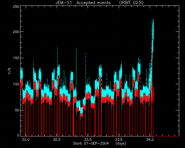Select the 50 y-axis tick label
This screenshot has width=185, height=148.
point(17,110)
